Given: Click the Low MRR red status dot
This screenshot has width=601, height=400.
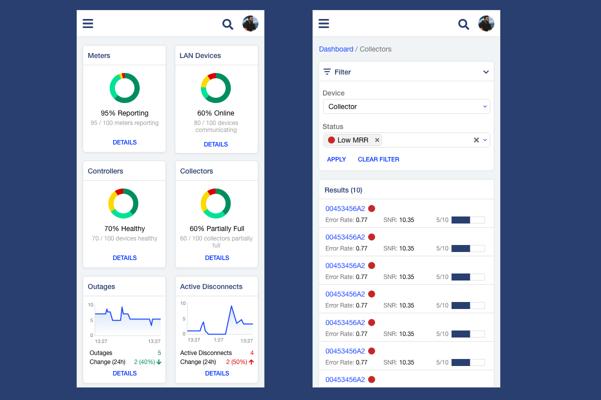Looking at the screenshot, I should click(x=332, y=140).
